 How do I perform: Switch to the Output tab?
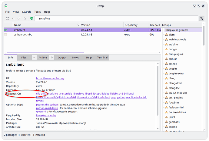(62, 58)
